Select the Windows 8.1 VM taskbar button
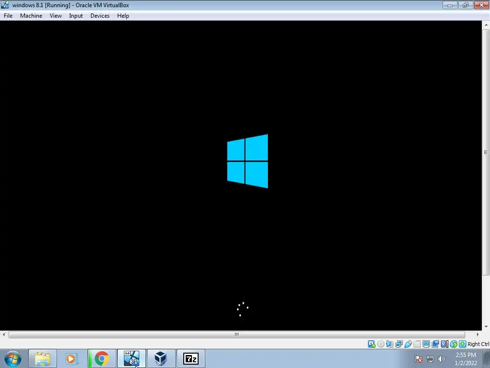The height and width of the screenshot is (368, 490). (132, 358)
